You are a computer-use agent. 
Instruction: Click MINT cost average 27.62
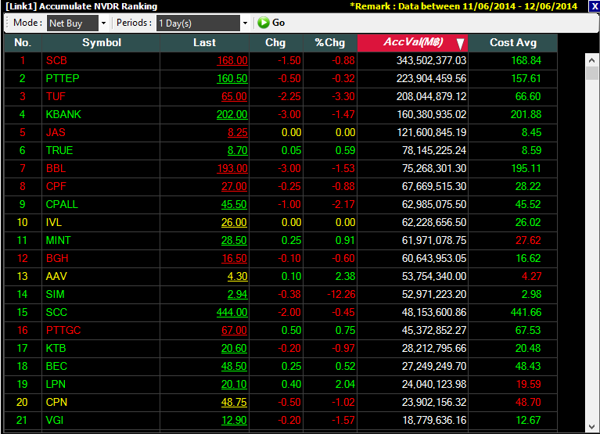528,240
